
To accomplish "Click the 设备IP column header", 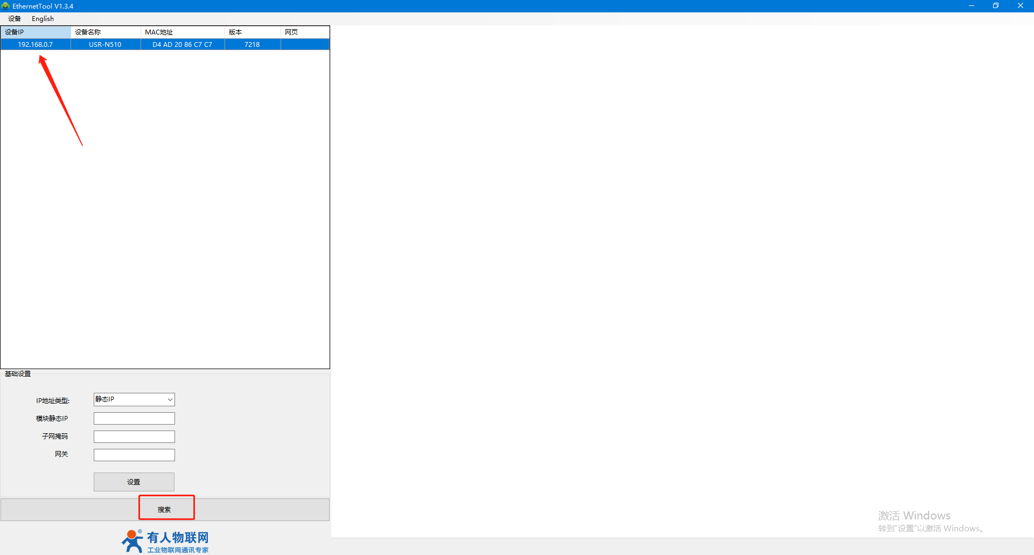I will click(x=36, y=32).
